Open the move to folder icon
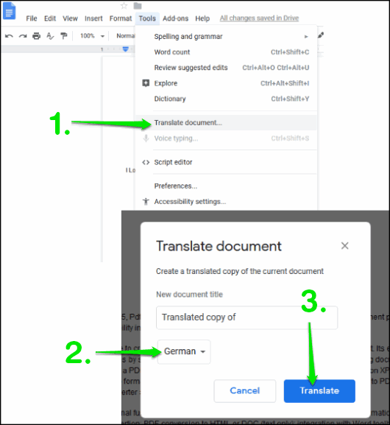This screenshot has width=390, height=425. [x=138, y=6]
